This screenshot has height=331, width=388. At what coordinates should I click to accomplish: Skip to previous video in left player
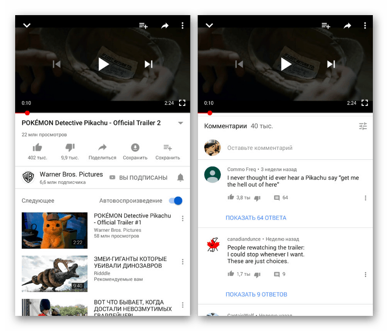coord(57,64)
